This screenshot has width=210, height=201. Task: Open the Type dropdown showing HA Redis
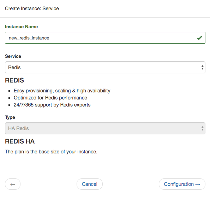click(x=105, y=128)
